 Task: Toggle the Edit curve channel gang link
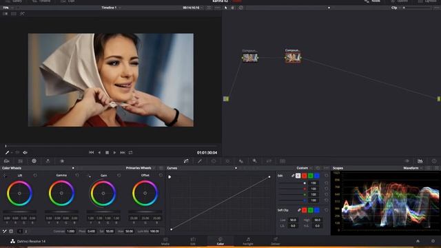(293, 176)
